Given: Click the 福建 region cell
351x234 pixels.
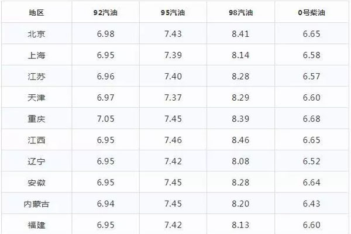Looking at the screenshot, I should click(36, 225).
